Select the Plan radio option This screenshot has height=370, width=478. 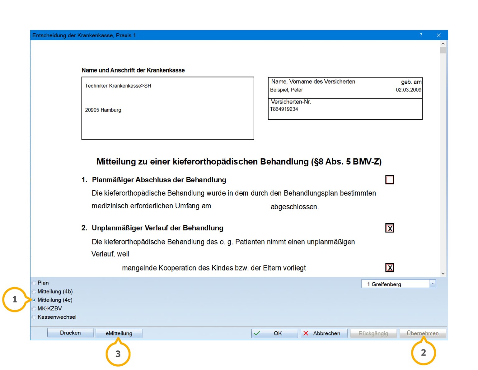34,283
